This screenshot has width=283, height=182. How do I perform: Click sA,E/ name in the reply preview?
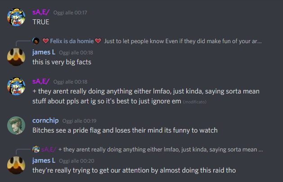[49, 149]
